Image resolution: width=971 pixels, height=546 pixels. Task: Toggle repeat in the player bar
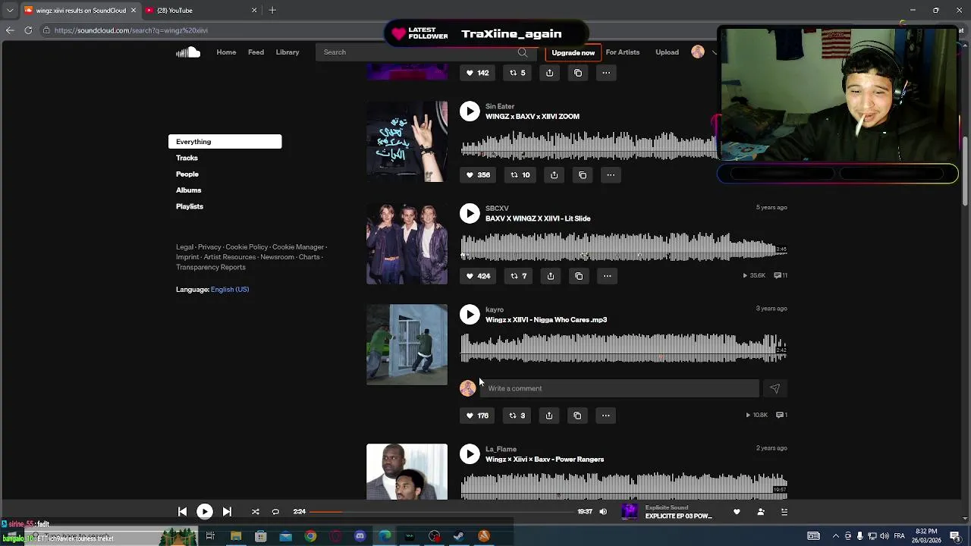coord(275,512)
